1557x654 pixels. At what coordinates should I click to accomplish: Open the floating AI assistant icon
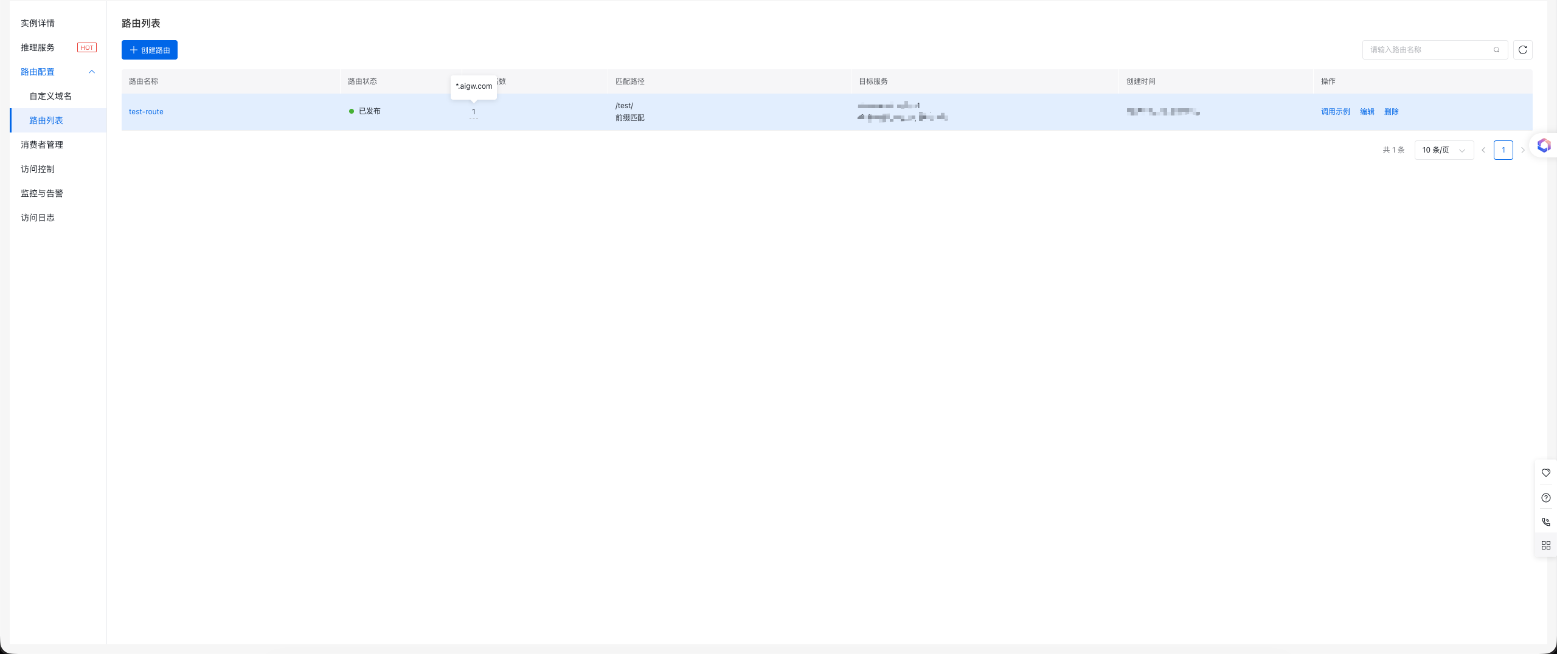pyautogui.click(x=1544, y=145)
